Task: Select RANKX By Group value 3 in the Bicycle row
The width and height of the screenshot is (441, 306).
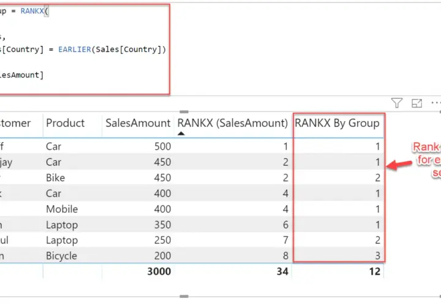Action: (x=378, y=256)
